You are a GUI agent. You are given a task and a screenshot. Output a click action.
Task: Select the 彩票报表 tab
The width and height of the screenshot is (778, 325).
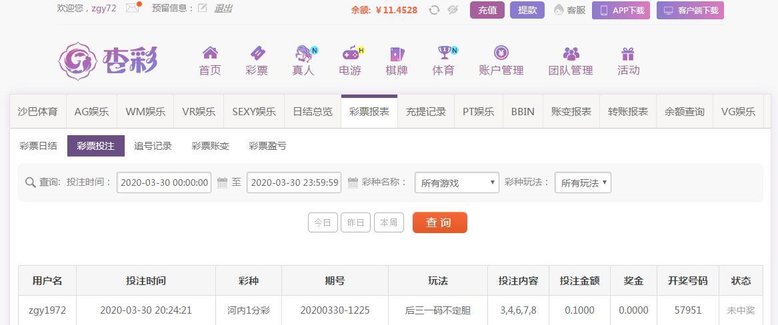click(369, 111)
